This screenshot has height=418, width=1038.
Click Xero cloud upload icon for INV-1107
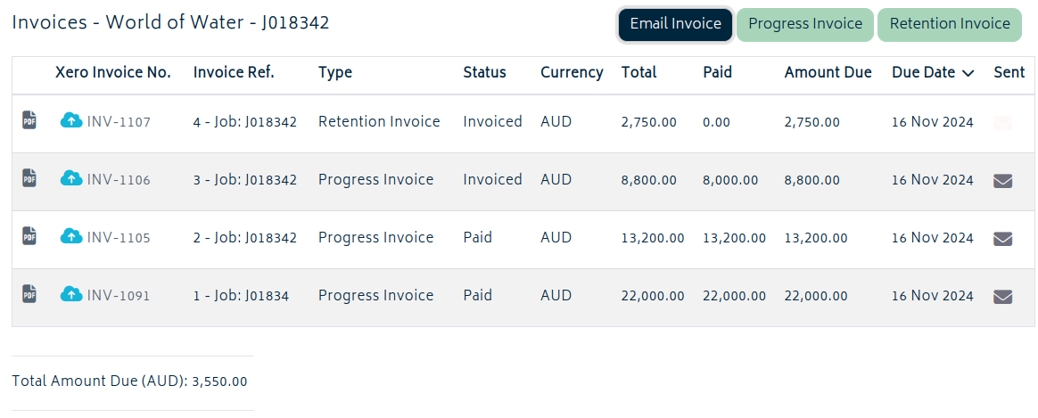pos(71,120)
